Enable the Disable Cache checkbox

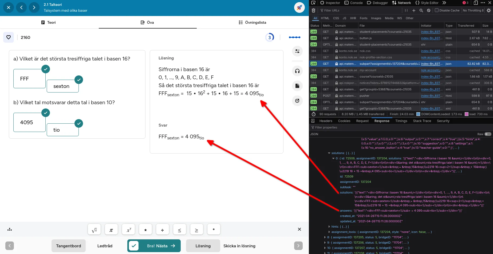click(x=437, y=10)
